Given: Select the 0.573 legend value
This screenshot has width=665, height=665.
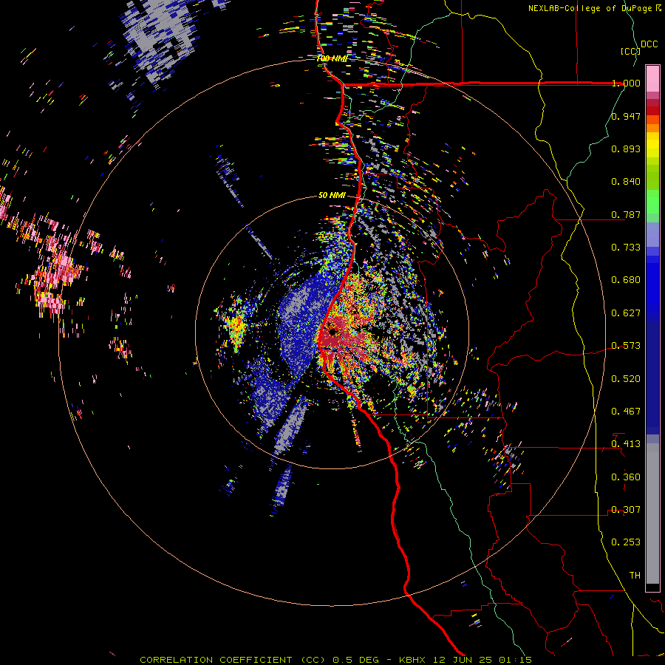Looking at the screenshot, I should click(x=626, y=346).
